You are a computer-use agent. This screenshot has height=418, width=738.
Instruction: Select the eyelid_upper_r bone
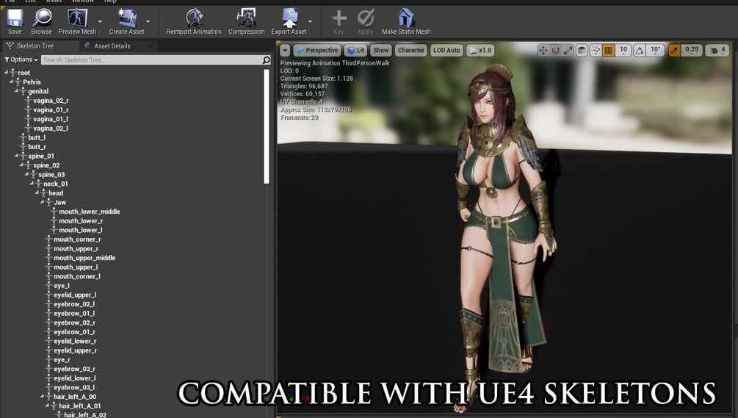pyautogui.click(x=76, y=350)
